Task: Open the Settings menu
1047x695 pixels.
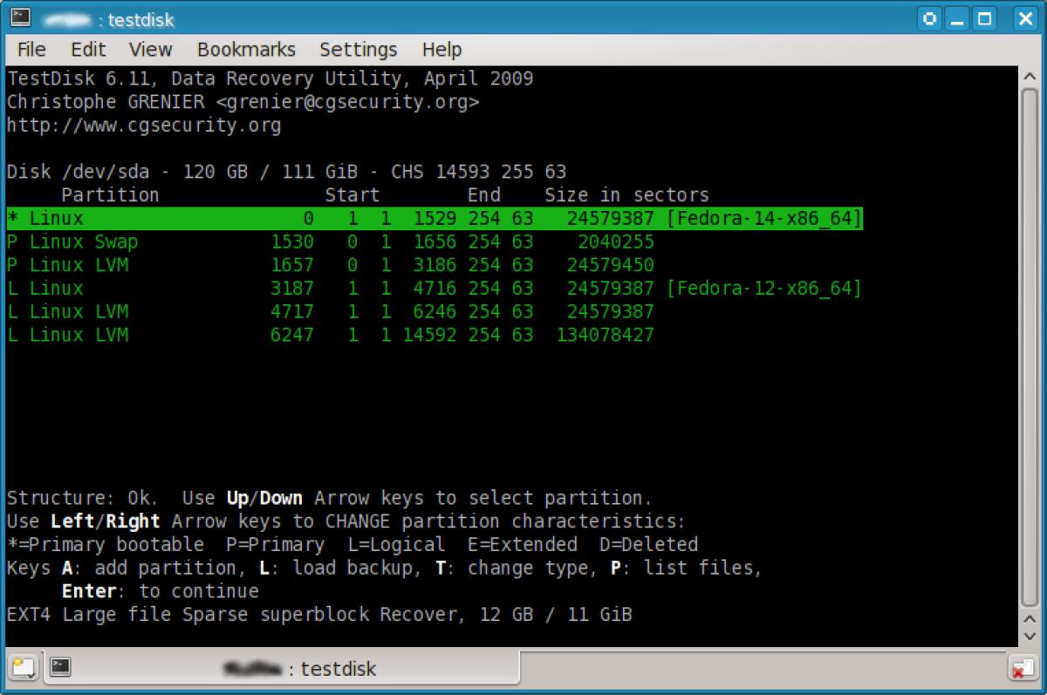Action: [358, 50]
